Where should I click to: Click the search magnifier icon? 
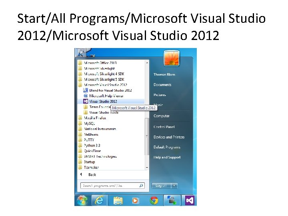[x=141, y=186]
